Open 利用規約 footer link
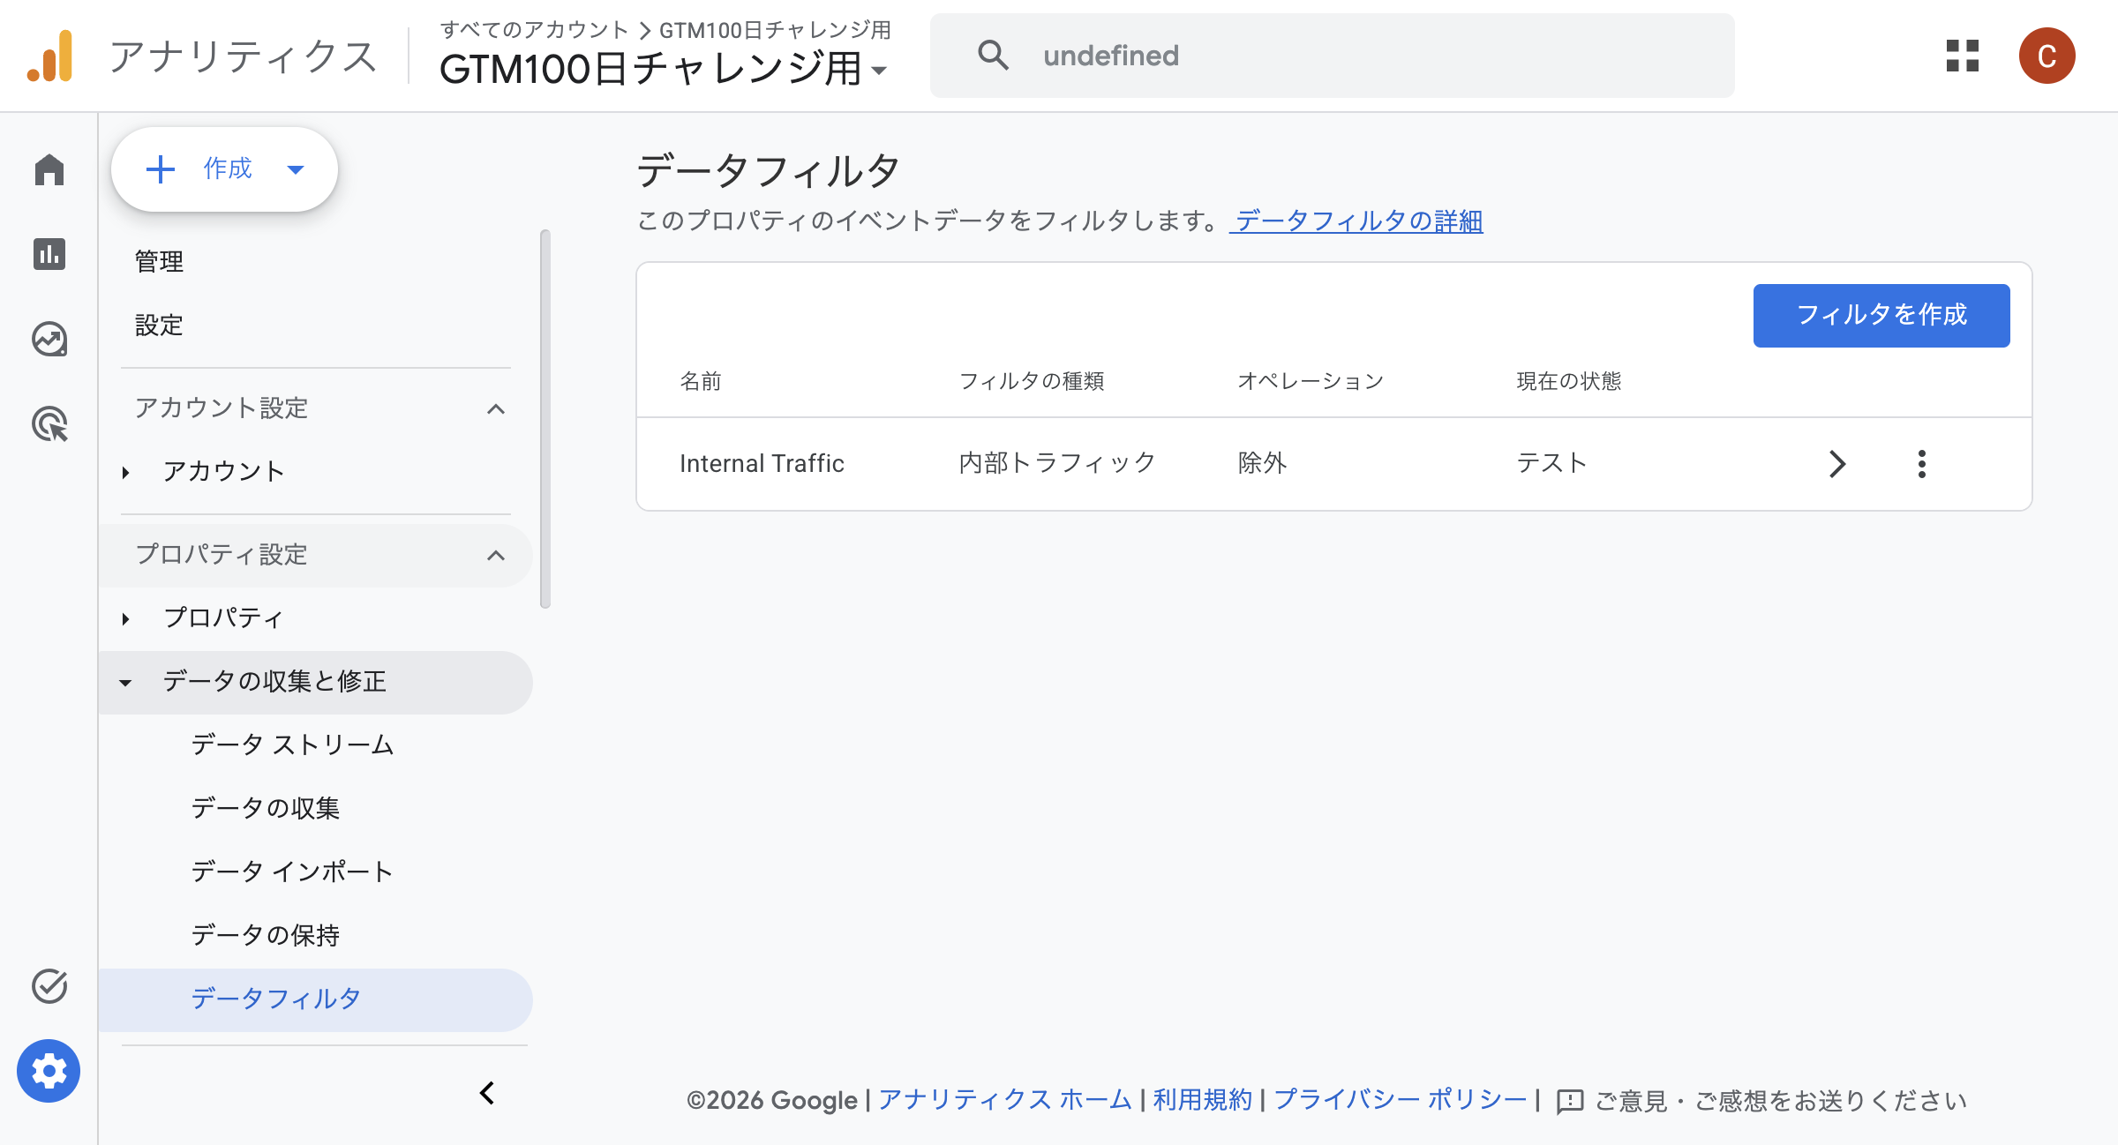This screenshot has width=2118, height=1145. [x=1202, y=1100]
